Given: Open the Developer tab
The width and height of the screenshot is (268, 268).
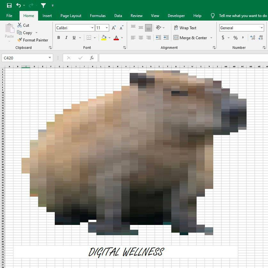Looking at the screenshot, I should [x=176, y=15].
